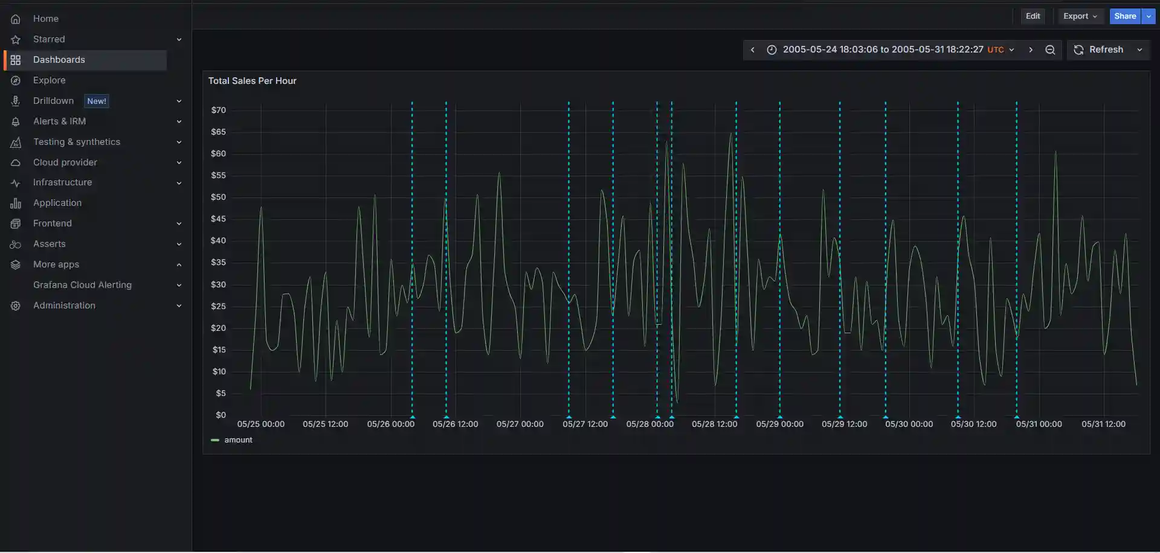The width and height of the screenshot is (1160, 553).
Task: Open the Export dropdown menu
Action: [1080, 16]
